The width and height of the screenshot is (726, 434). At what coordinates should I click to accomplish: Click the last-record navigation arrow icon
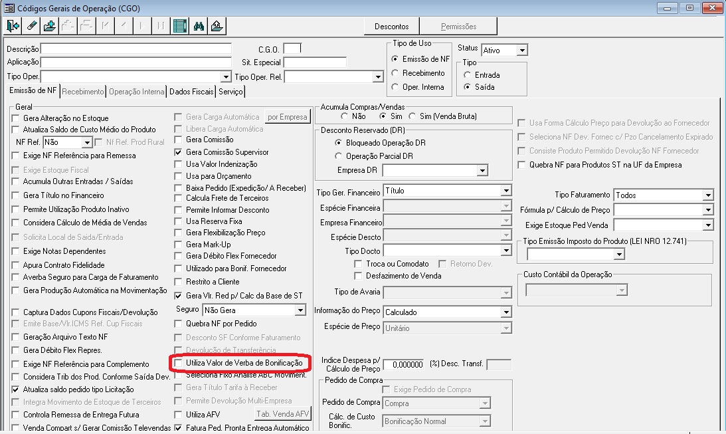pyautogui.click(x=161, y=26)
